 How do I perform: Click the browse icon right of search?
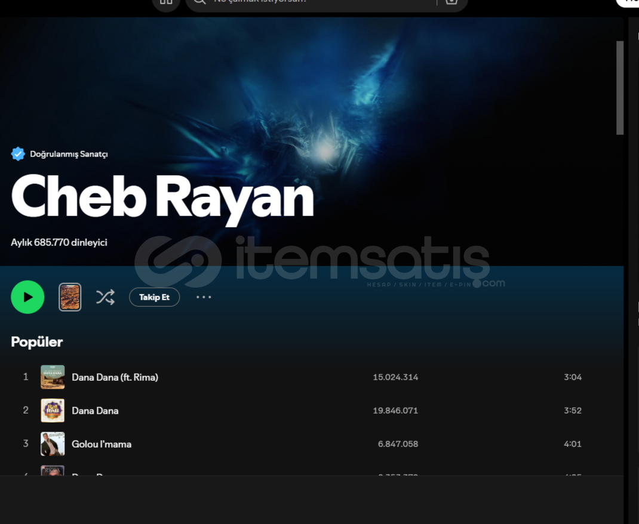point(451,2)
